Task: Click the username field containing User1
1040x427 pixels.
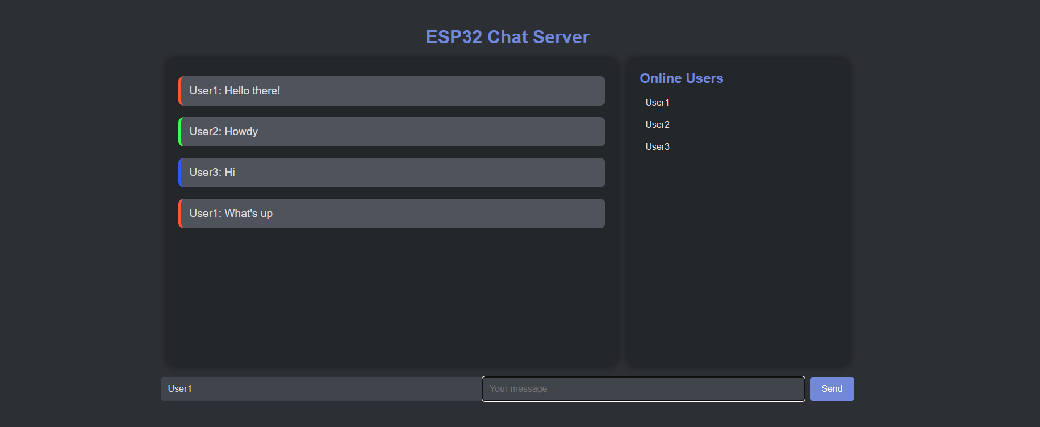Action: [321, 389]
